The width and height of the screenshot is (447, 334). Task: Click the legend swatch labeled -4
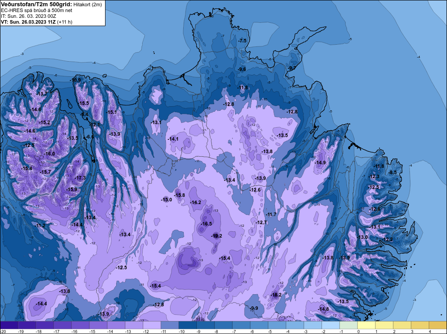click(x=295, y=325)
